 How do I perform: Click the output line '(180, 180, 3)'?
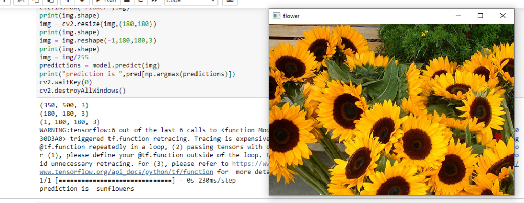[64, 114]
